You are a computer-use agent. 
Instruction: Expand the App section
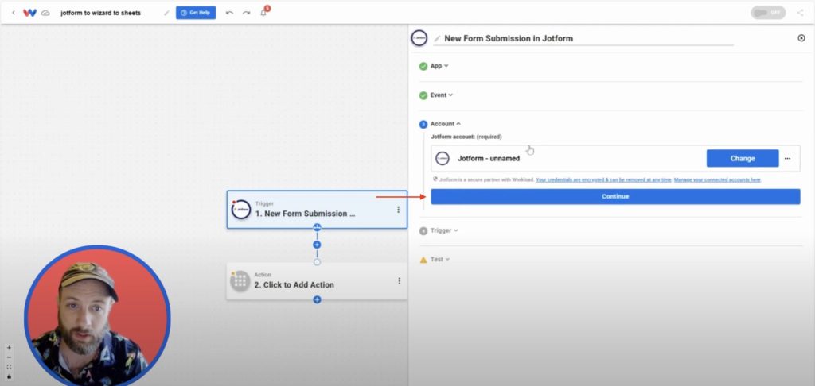tap(439, 66)
